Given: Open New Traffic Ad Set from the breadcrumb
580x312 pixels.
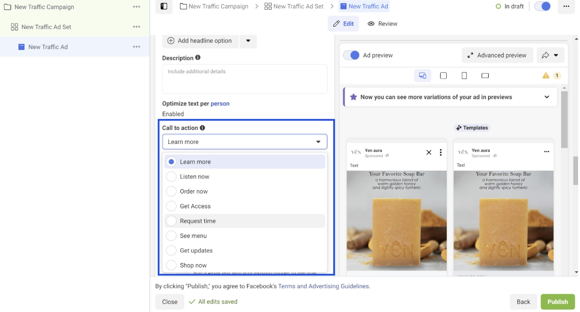Looking at the screenshot, I should click(x=298, y=6).
